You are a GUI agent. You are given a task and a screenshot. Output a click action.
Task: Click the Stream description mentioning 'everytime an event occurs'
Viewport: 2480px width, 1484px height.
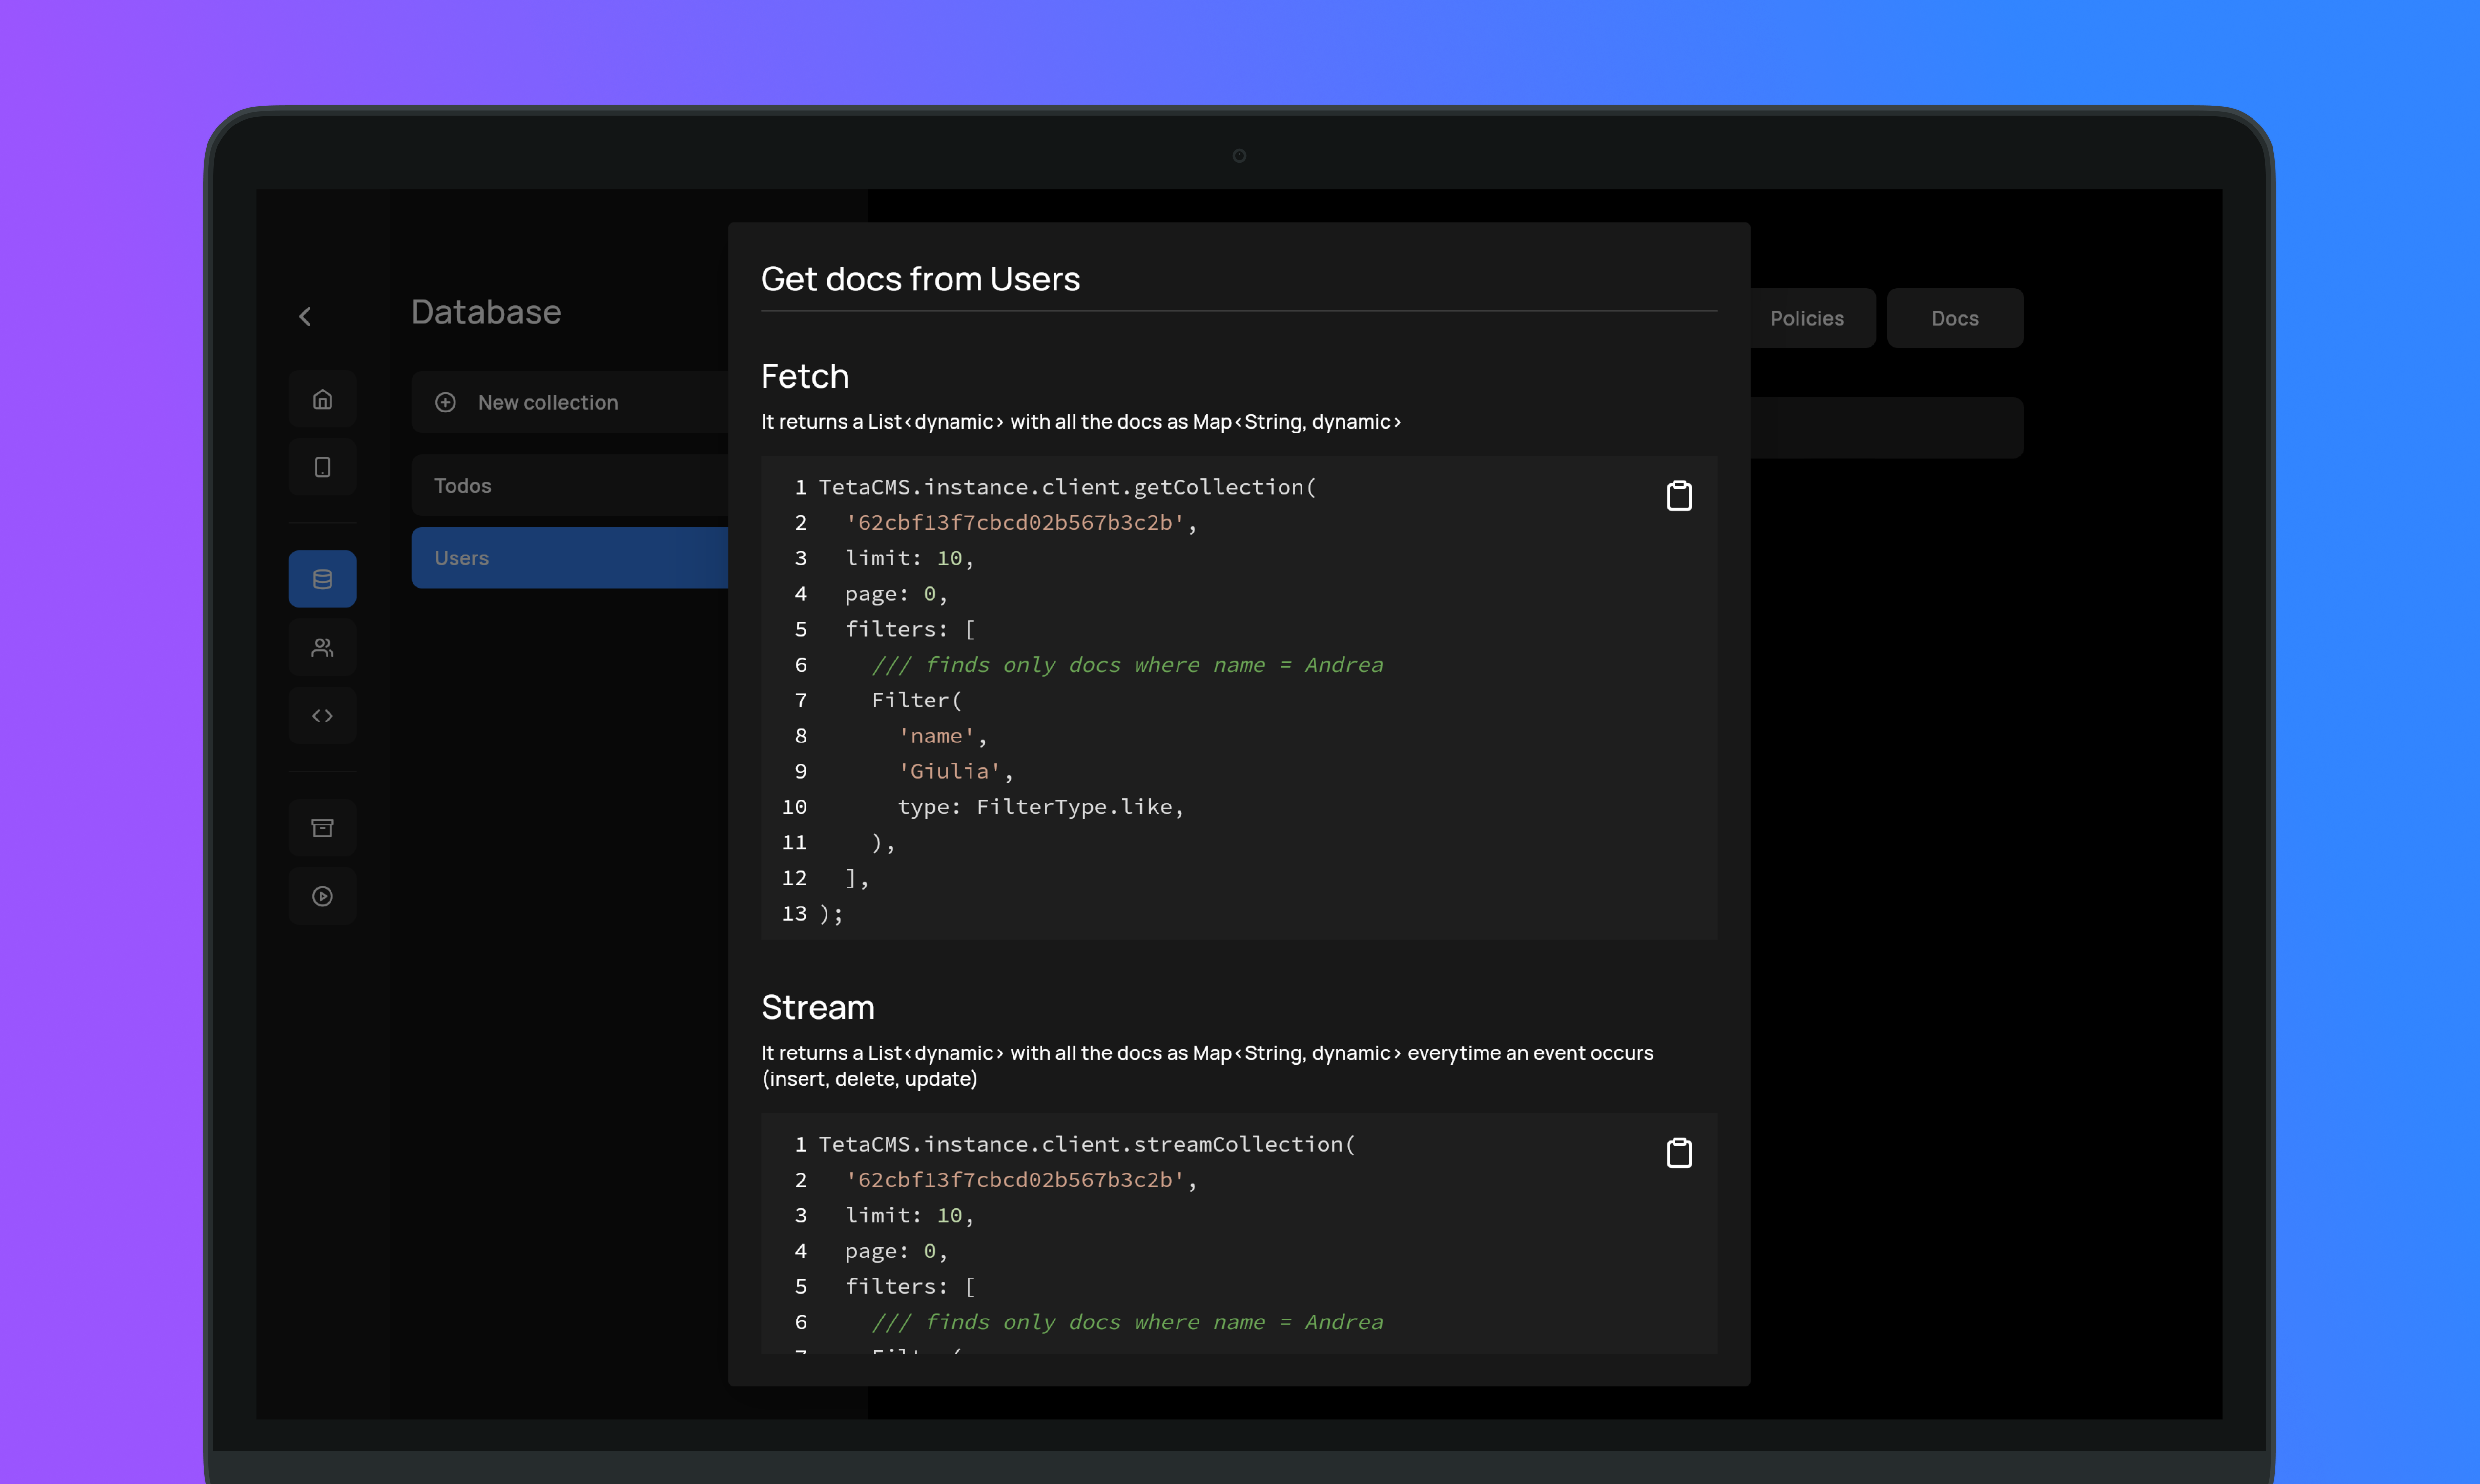tap(1207, 1065)
